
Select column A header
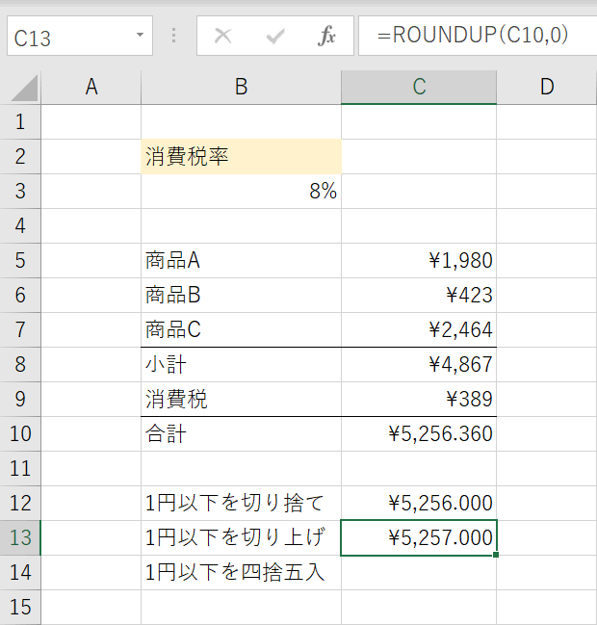[x=91, y=88]
